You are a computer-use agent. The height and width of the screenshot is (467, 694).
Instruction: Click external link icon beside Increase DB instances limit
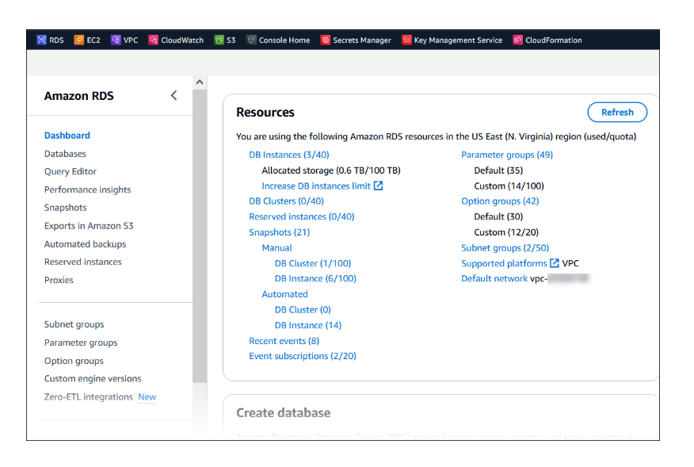click(x=378, y=186)
